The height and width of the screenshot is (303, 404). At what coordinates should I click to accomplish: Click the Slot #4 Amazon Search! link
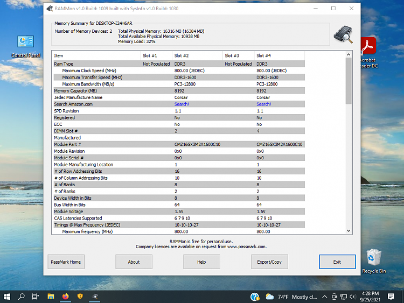pos(263,104)
